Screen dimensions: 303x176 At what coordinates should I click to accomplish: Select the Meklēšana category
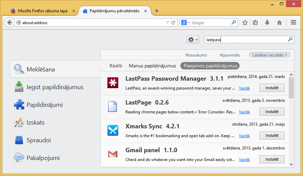55,69
